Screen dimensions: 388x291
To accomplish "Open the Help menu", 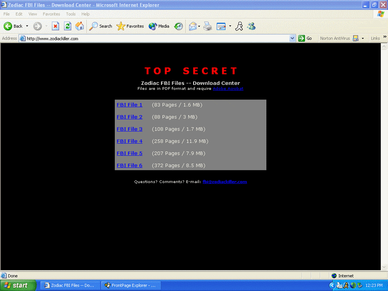I will (x=85, y=14).
